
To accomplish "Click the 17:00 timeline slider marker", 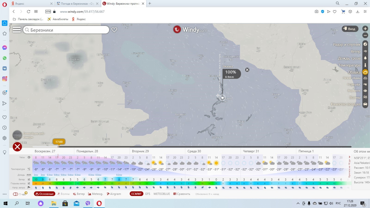I will coord(59,142).
